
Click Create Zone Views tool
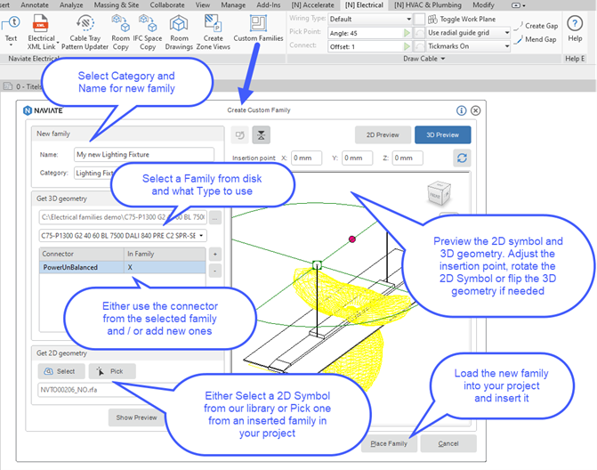point(214,33)
